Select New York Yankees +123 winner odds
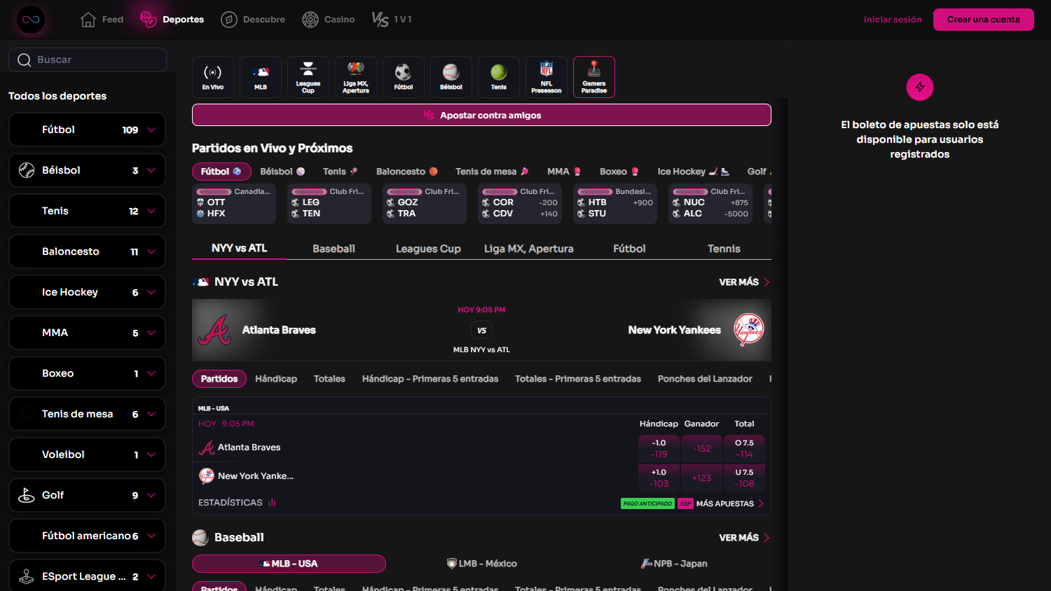Screen dimensions: 1051x591 702,478
